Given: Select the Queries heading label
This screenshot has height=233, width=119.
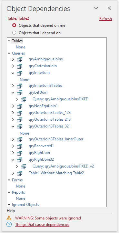Looking at the screenshot, I should pyautogui.click(x=18, y=53).
